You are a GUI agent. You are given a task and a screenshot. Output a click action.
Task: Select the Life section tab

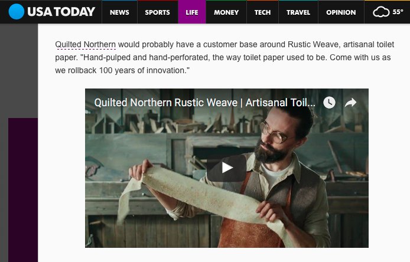tap(192, 12)
